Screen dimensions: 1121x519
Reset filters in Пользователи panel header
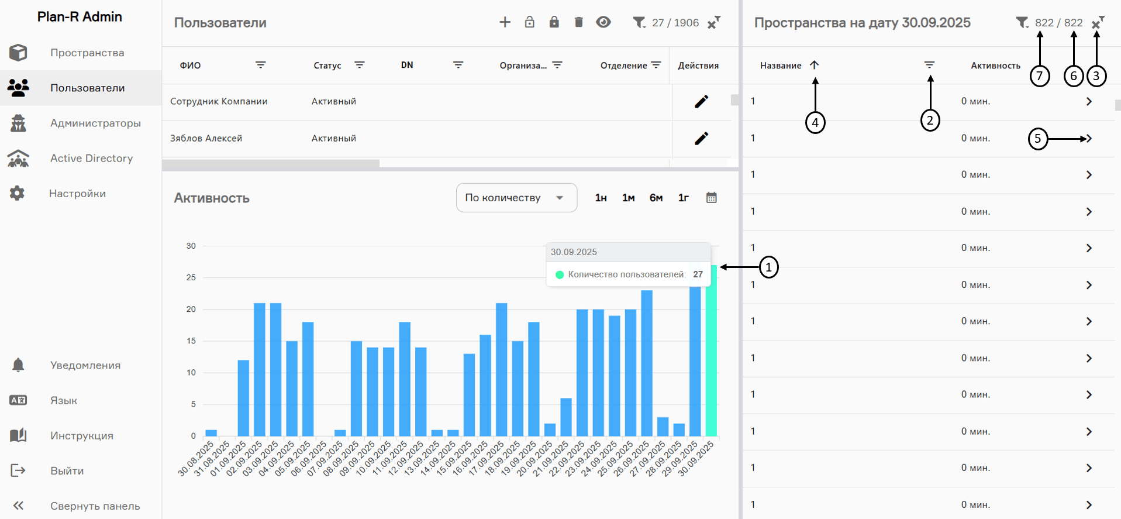click(x=713, y=23)
